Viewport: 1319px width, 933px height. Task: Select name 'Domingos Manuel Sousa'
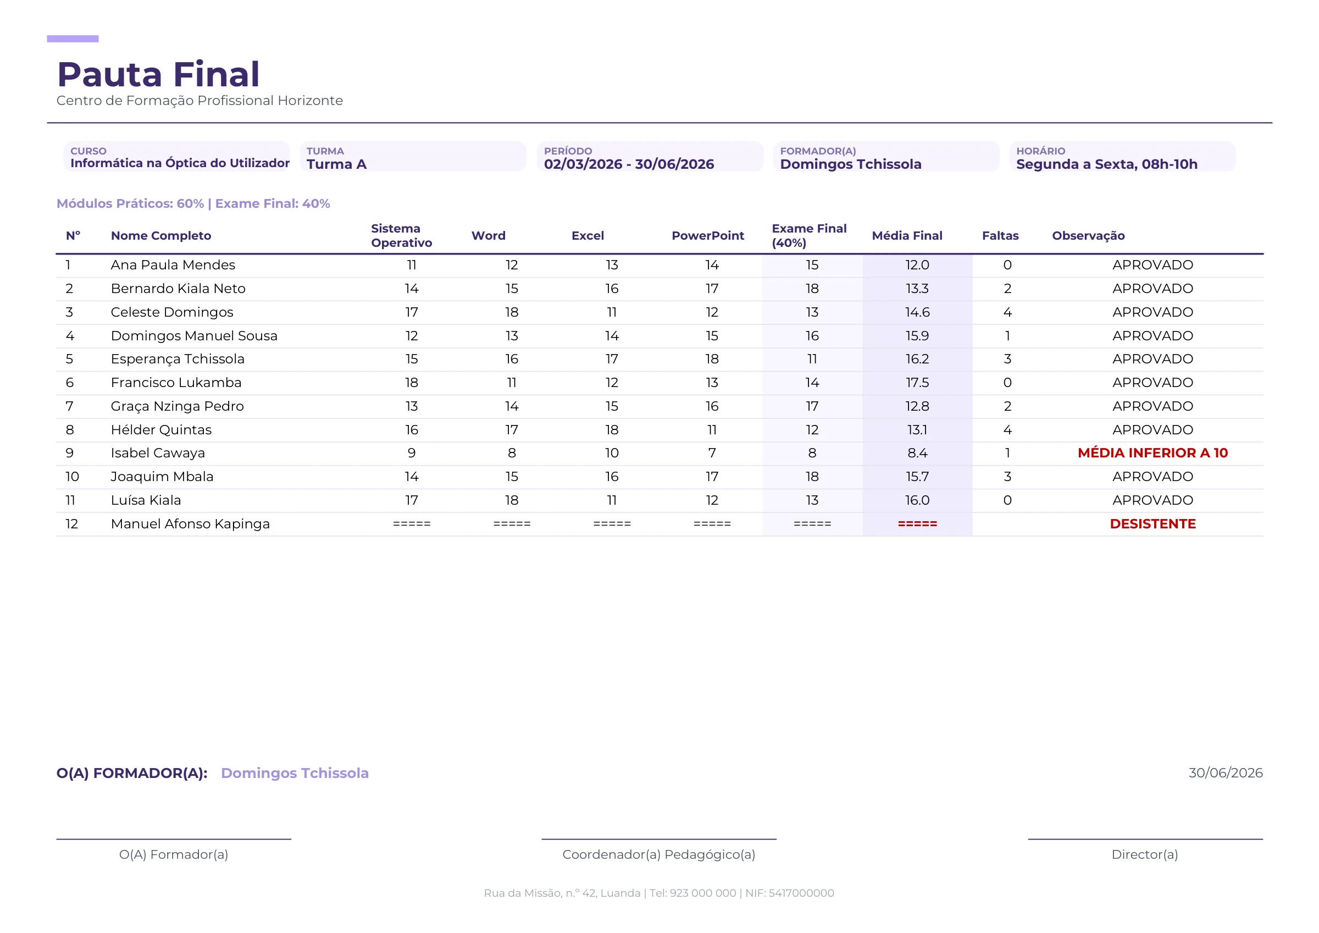coord(194,336)
